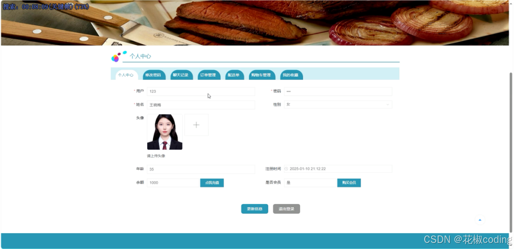This screenshot has width=514, height=249.
Task: Click the 购买会员 button
Action: 349,183
